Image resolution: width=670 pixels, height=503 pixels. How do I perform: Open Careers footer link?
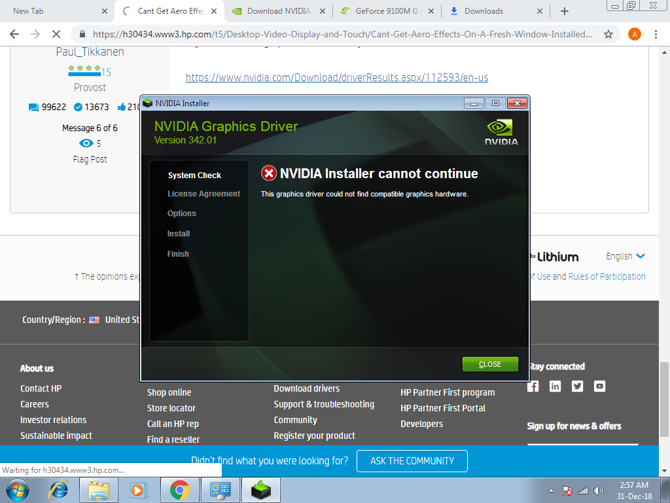pyautogui.click(x=35, y=404)
